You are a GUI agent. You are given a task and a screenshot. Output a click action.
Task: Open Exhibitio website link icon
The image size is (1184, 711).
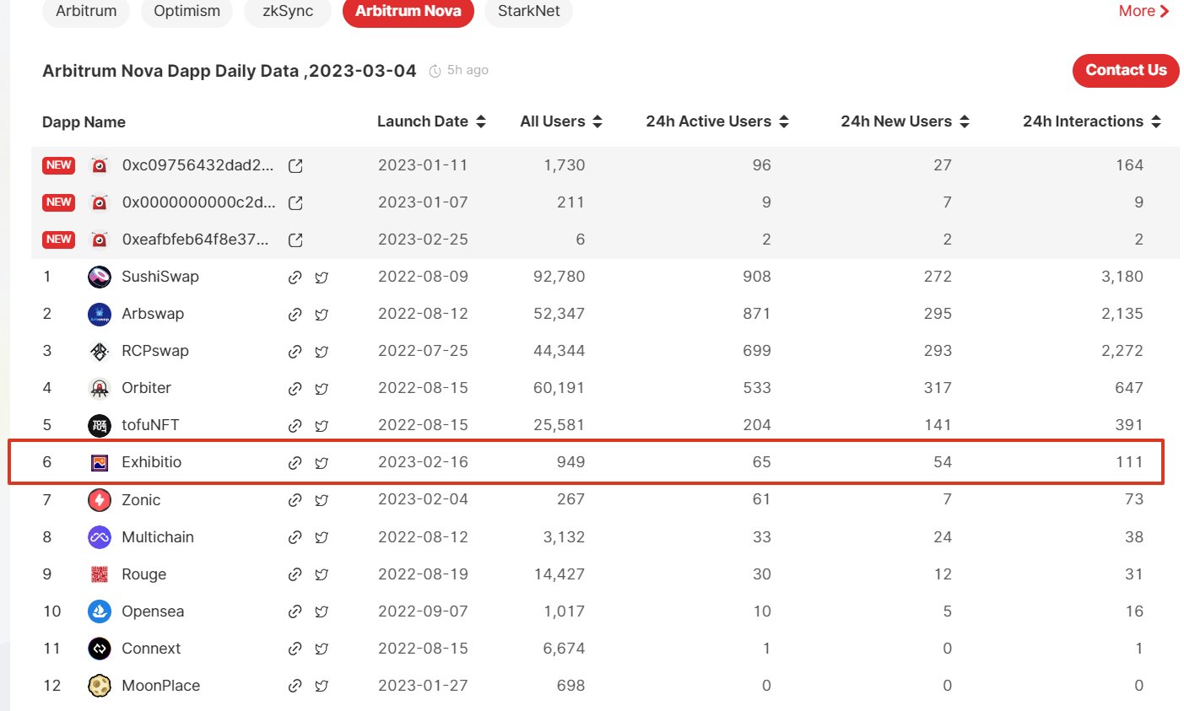pos(295,463)
